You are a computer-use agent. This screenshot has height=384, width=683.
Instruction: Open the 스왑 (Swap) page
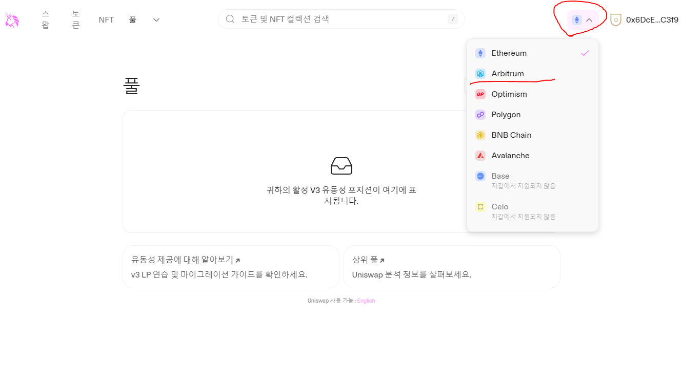click(46, 19)
